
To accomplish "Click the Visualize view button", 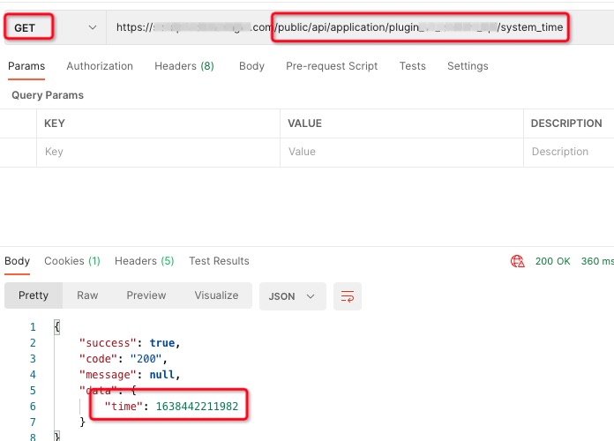I will [216, 295].
